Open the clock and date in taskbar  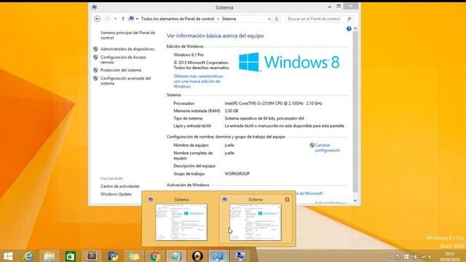[450, 257]
